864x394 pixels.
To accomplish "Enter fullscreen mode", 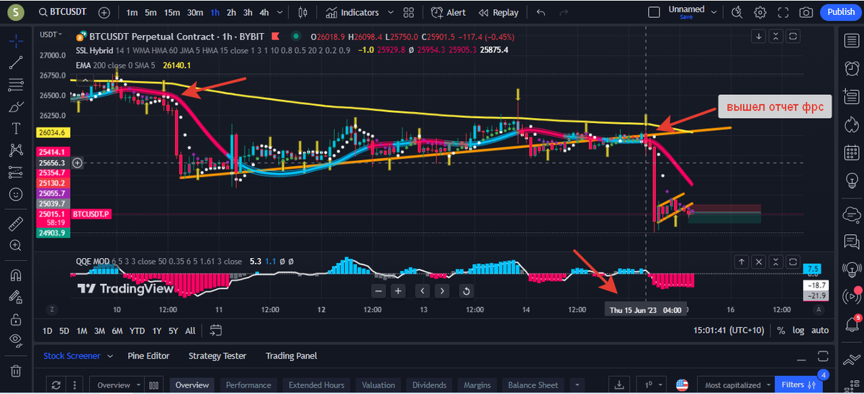I will 783,12.
